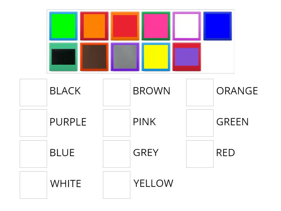Click the WHITE text label

point(65,184)
